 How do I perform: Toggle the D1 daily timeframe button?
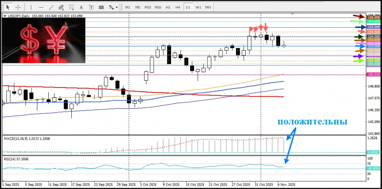(188, 7)
